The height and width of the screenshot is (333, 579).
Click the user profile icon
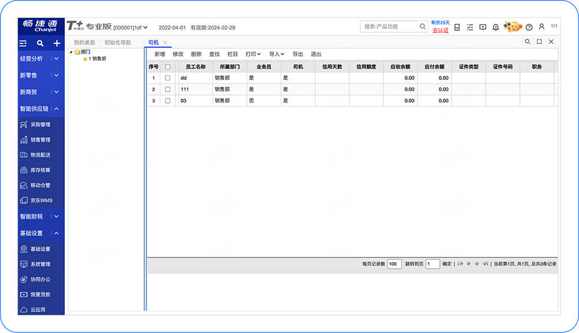click(541, 27)
